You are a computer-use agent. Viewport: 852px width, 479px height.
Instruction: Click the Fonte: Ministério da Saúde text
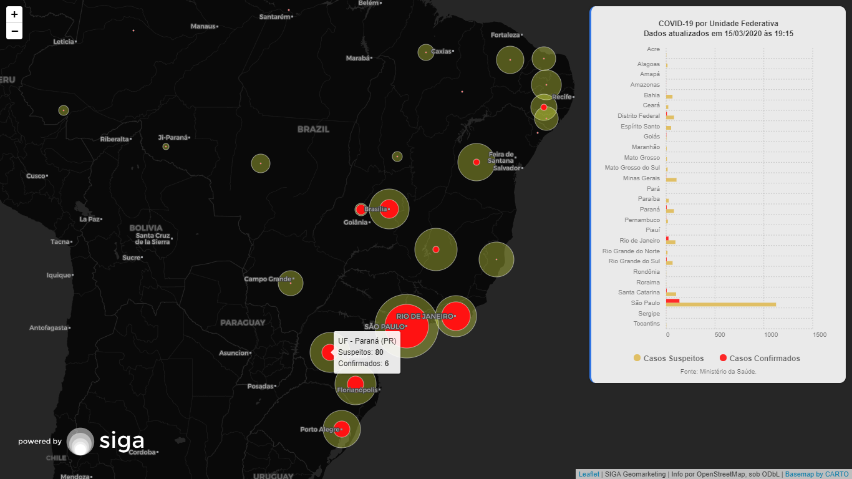[x=718, y=372]
